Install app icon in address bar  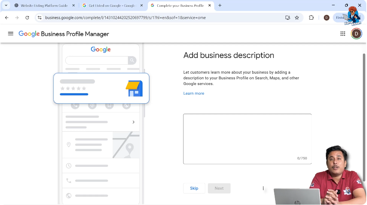(288, 18)
